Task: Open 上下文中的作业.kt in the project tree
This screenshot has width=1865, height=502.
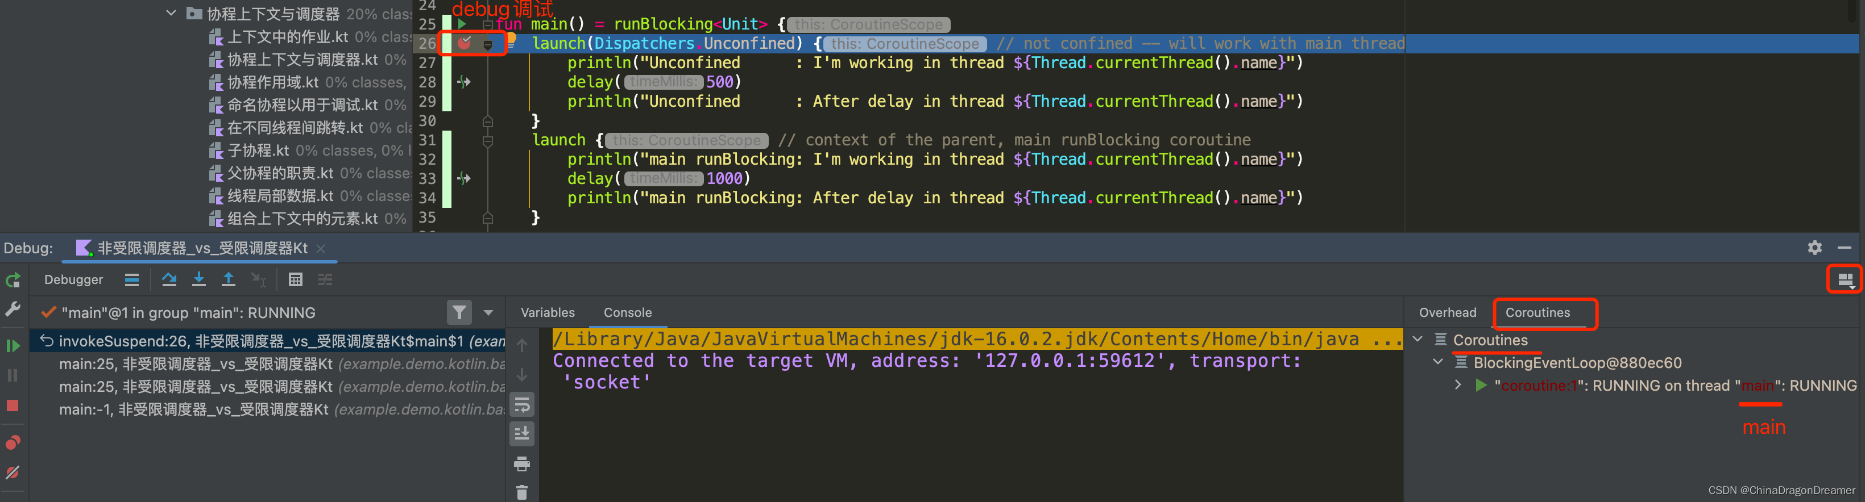Action: [287, 37]
